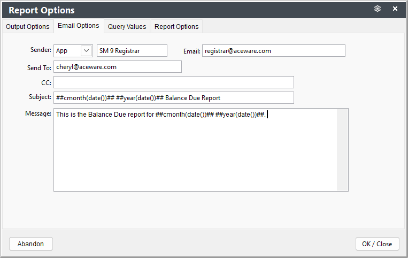This screenshot has height=258, width=408.
Task: Click the Send To address field
Action: coord(118,67)
